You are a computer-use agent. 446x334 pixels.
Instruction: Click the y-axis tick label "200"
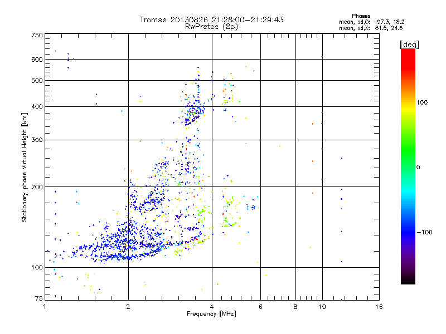tap(37, 187)
